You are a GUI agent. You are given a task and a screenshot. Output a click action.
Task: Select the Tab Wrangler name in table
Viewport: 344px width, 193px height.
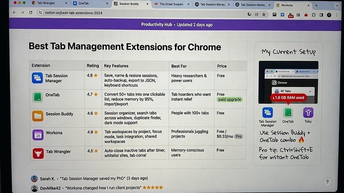click(58, 152)
